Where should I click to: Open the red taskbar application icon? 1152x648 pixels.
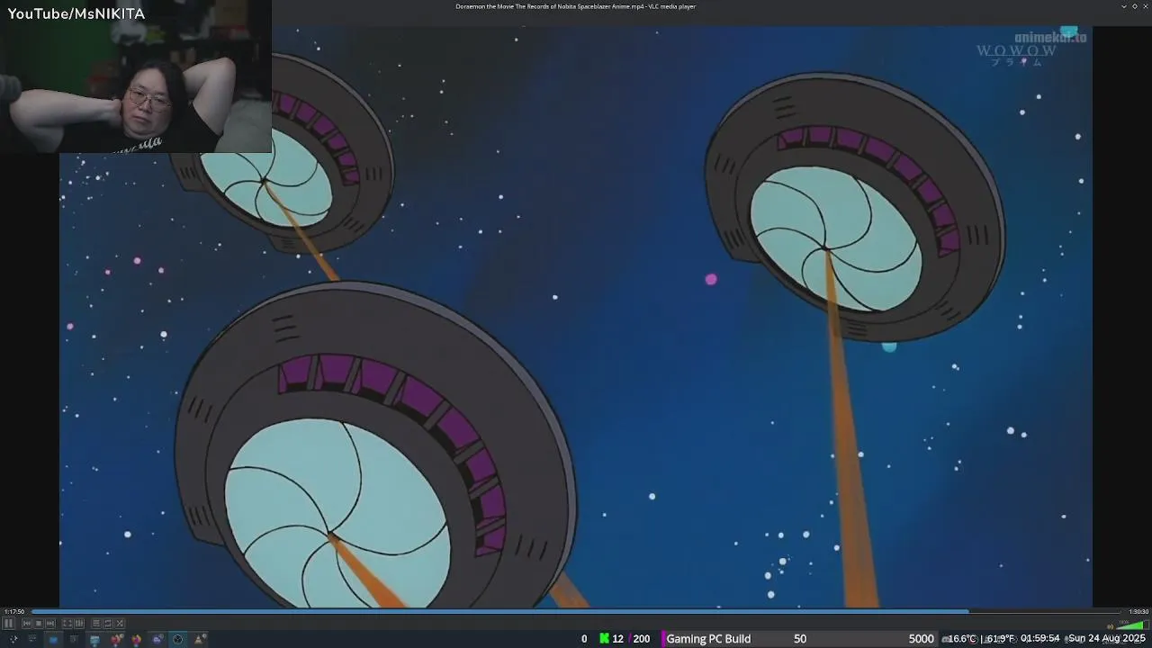pyautogui.click(x=116, y=639)
